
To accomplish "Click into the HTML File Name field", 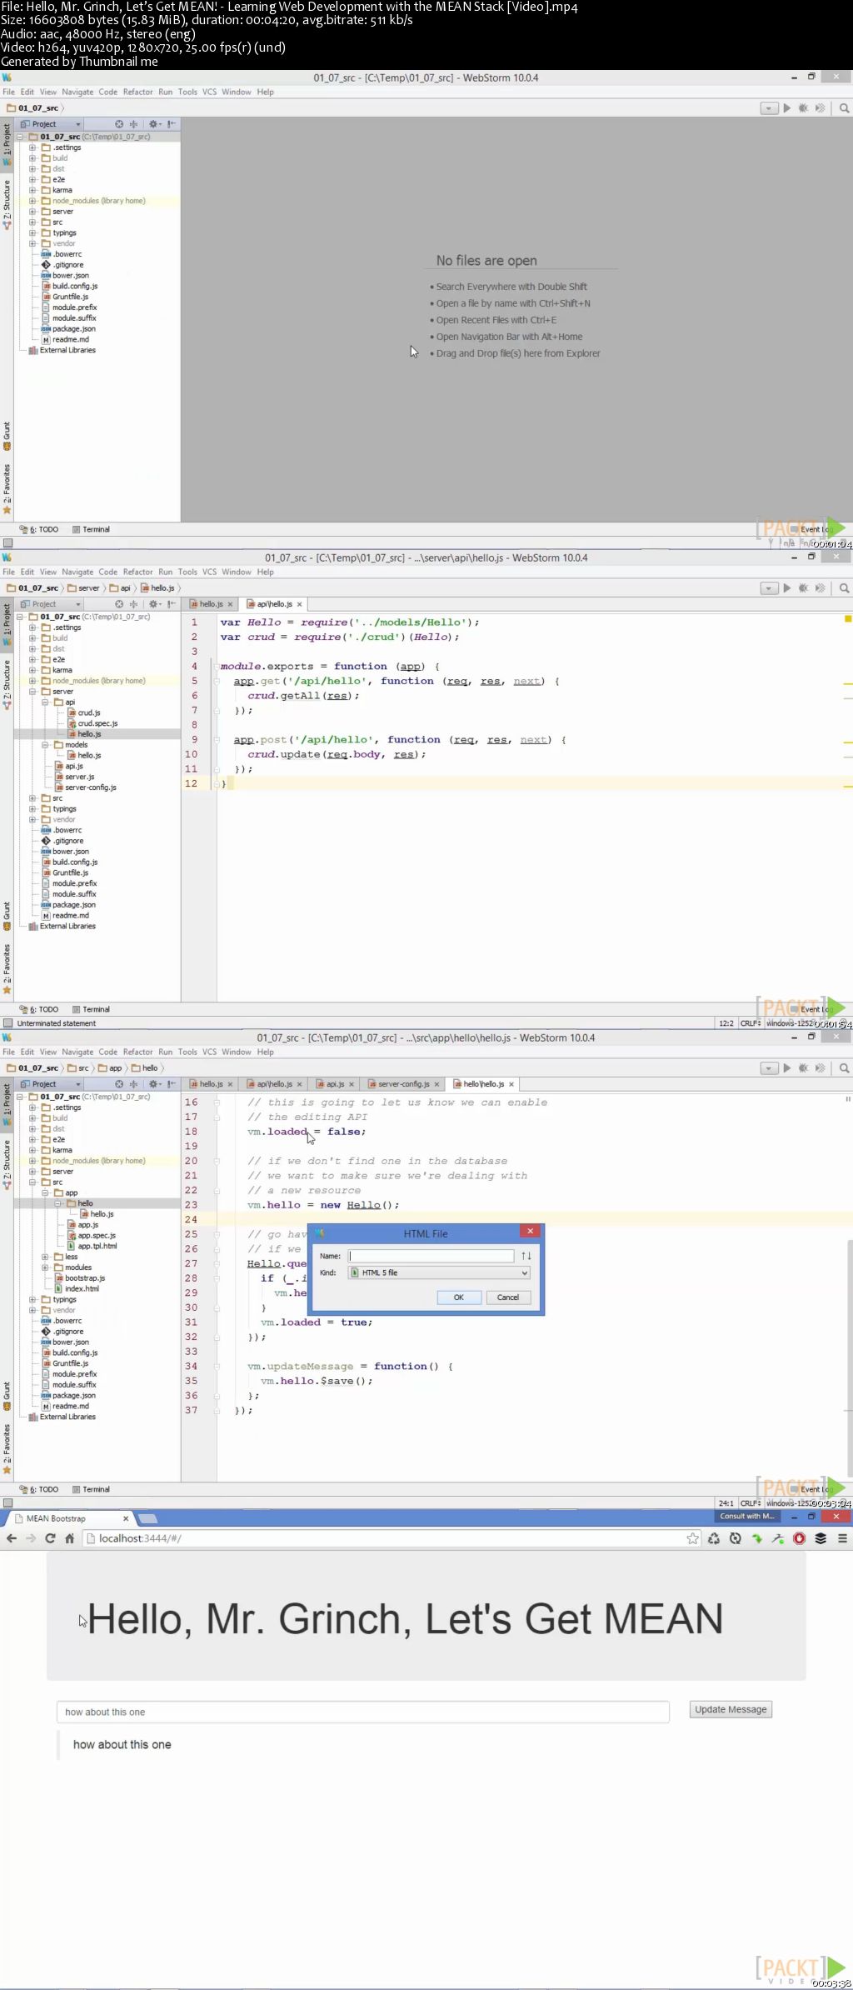I will (x=431, y=1256).
